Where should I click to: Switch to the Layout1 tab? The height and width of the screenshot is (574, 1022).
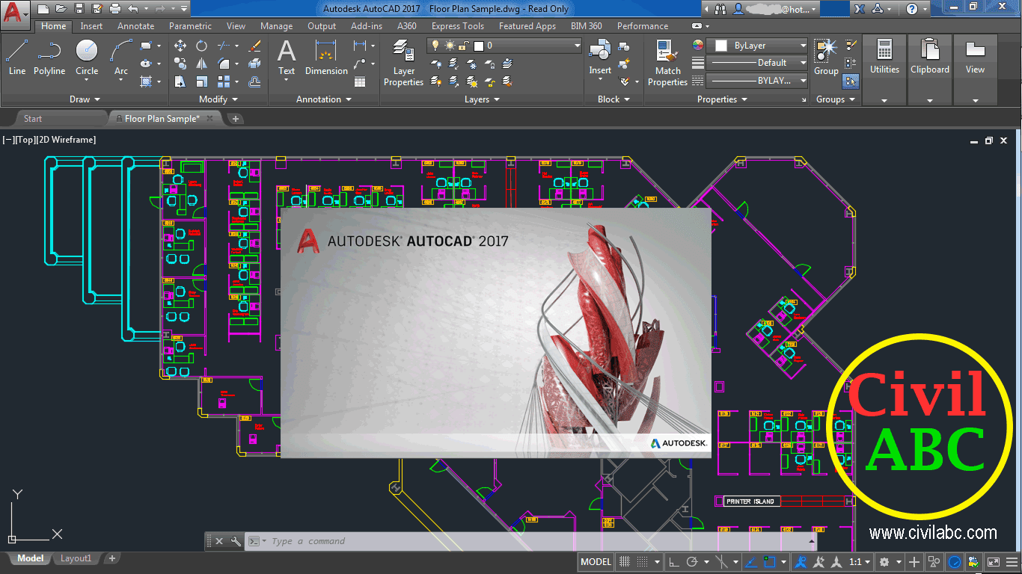(x=76, y=558)
